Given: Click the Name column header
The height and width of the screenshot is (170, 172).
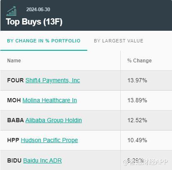Looking at the screenshot, I should tap(14, 61).
